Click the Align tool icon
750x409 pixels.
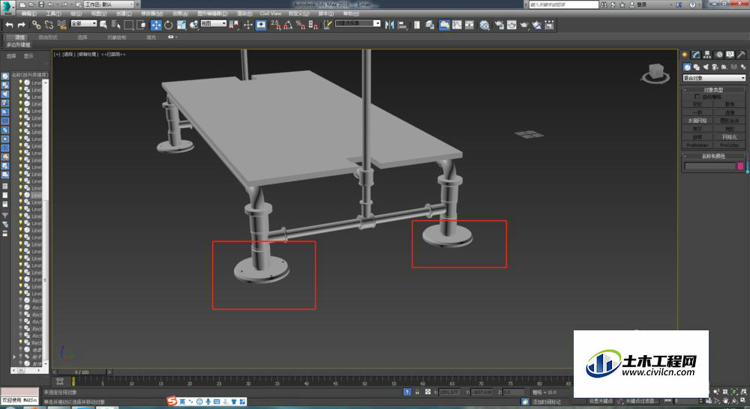coord(402,25)
